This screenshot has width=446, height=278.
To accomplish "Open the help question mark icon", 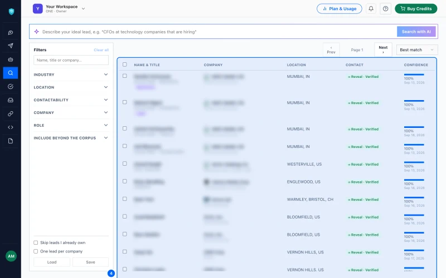I will click(x=385, y=8).
